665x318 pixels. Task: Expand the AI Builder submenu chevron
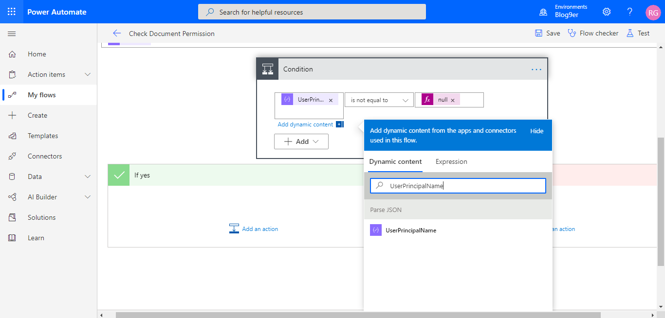pyautogui.click(x=88, y=197)
